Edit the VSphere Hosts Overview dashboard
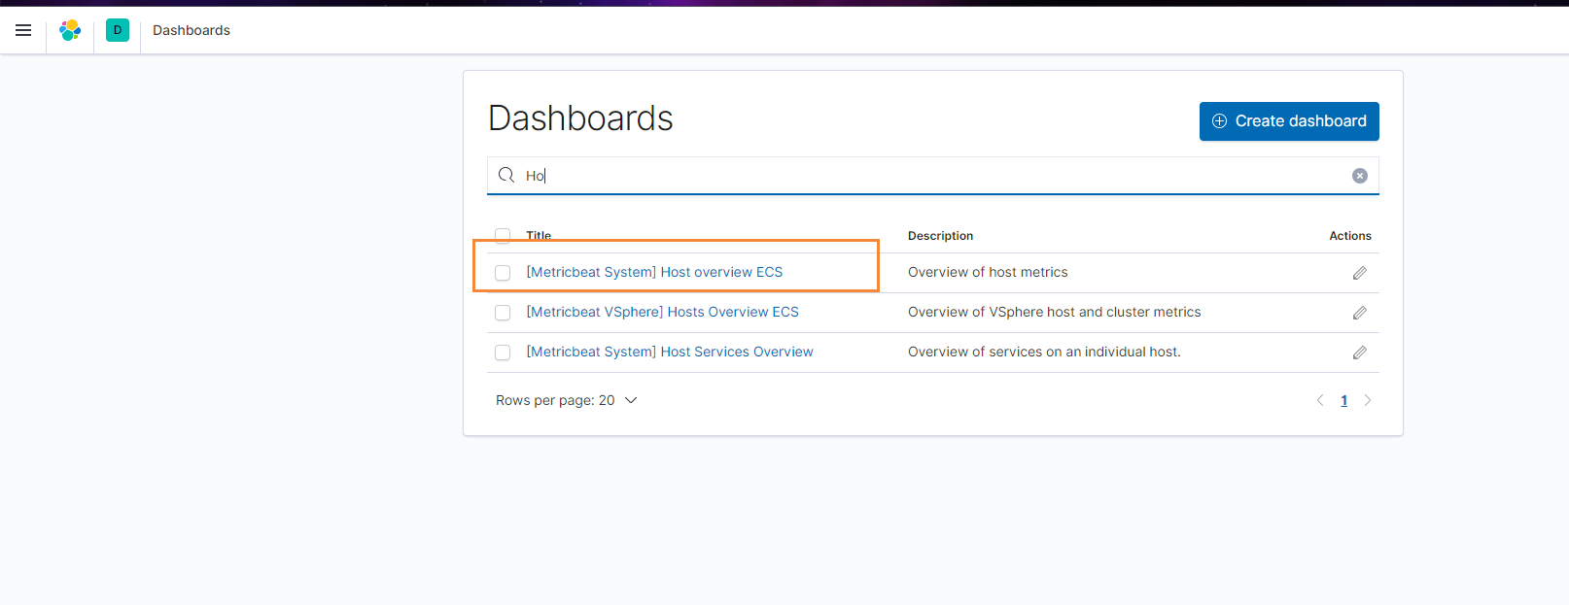Viewport: 1569px width, 605px height. click(1359, 313)
